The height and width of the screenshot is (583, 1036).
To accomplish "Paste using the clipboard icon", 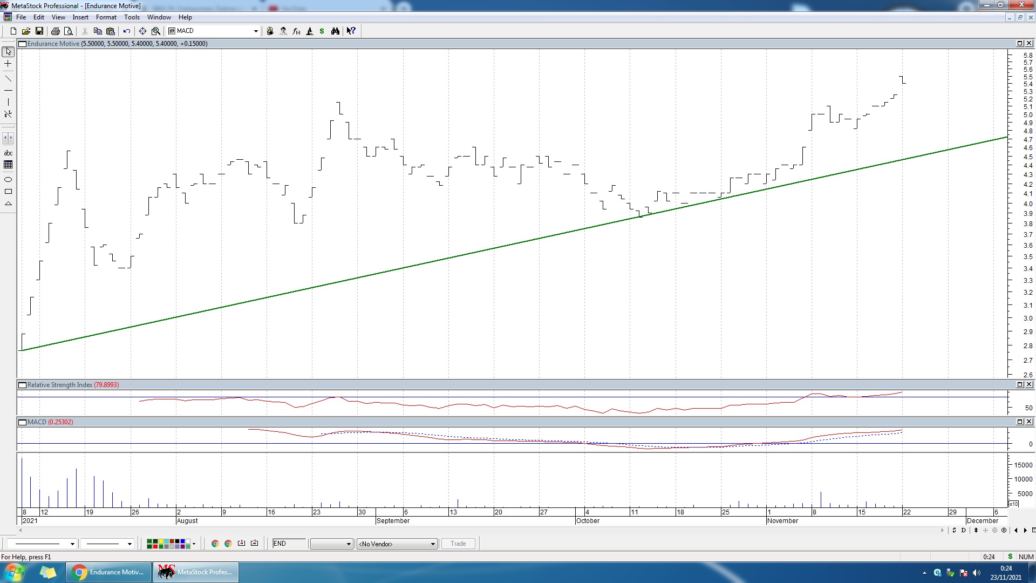I will click(x=111, y=31).
